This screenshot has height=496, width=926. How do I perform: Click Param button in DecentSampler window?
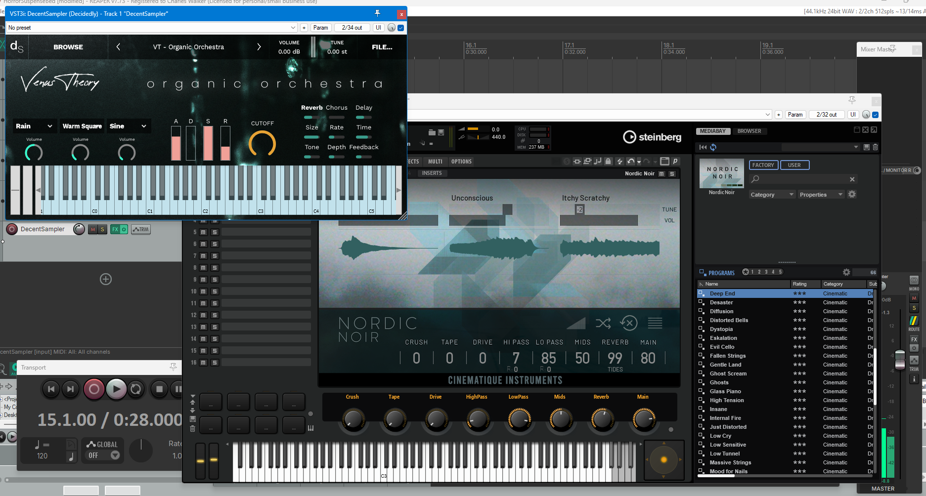(x=320, y=28)
